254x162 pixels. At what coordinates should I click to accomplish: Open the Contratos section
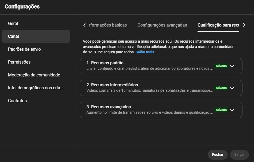coord(36,101)
